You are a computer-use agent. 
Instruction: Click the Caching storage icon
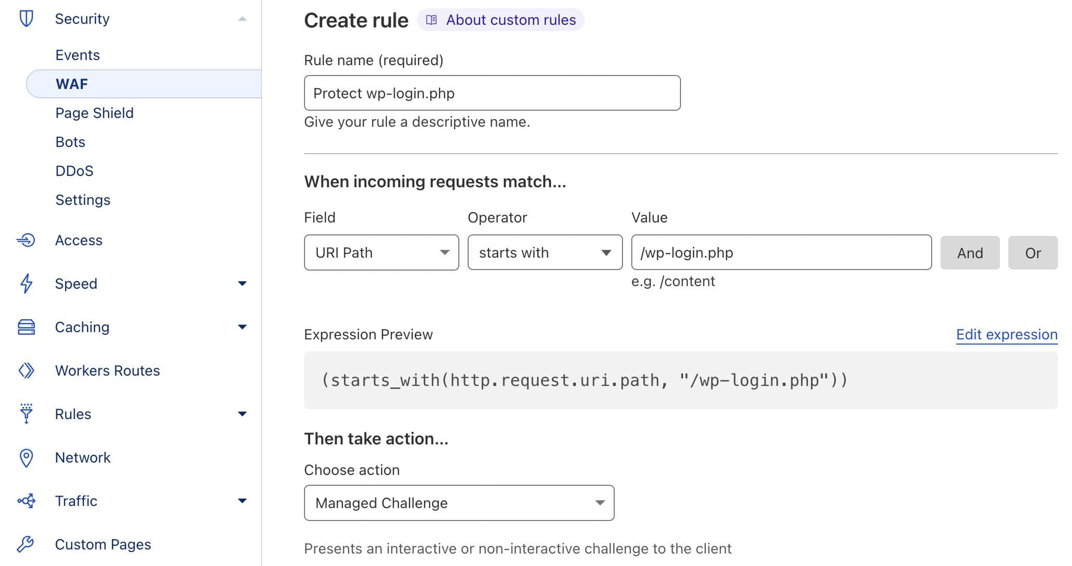(x=26, y=327)
